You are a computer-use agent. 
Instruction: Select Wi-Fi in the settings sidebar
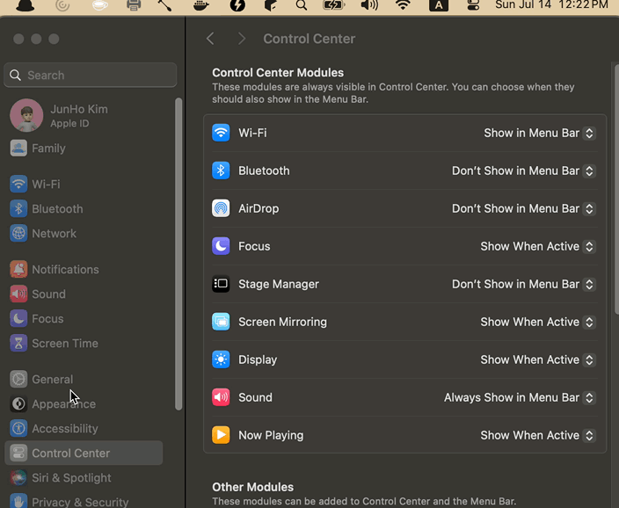click(x=84, y=184)
